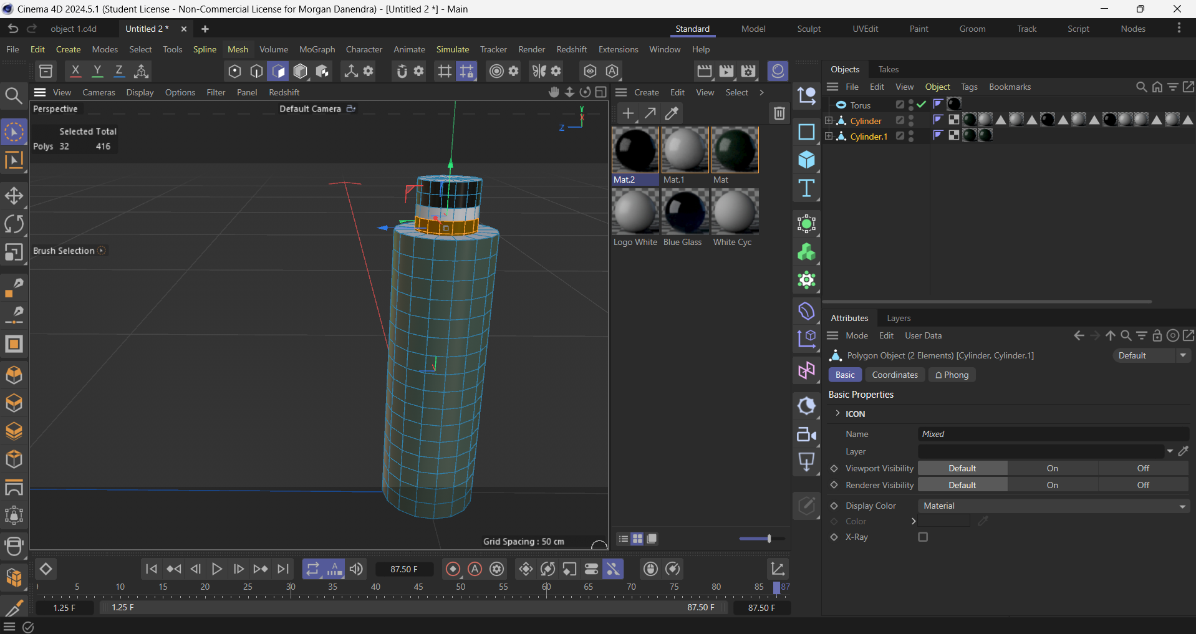The height and width of the screenshot is (634, 1196).
Task: Click the Camera object icon
Action: [806, 435]
